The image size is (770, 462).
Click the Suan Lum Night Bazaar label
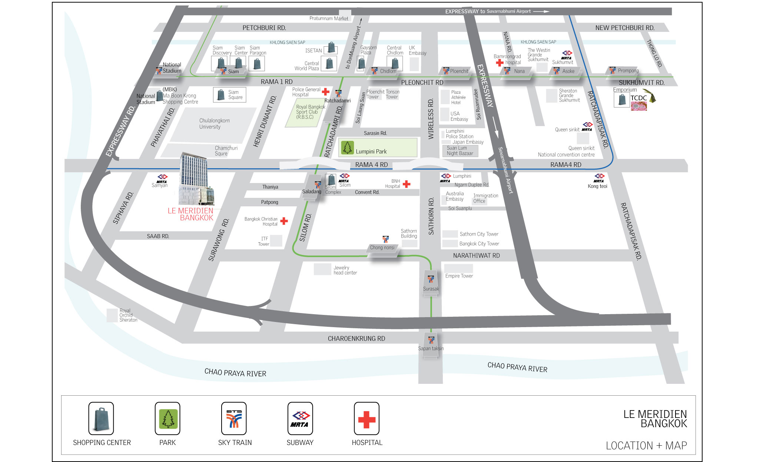pyautogui.click(x=460, y=150)
